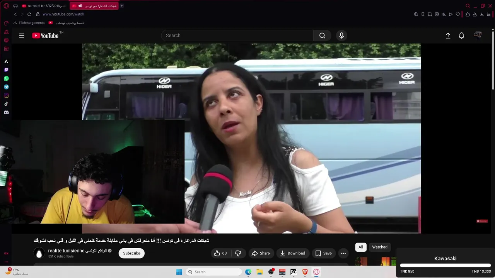Open the Opera GX main menu
Image resolution: width=495 pixels, height=278 pixels.
pyautogui.click(x=6, y=6)
